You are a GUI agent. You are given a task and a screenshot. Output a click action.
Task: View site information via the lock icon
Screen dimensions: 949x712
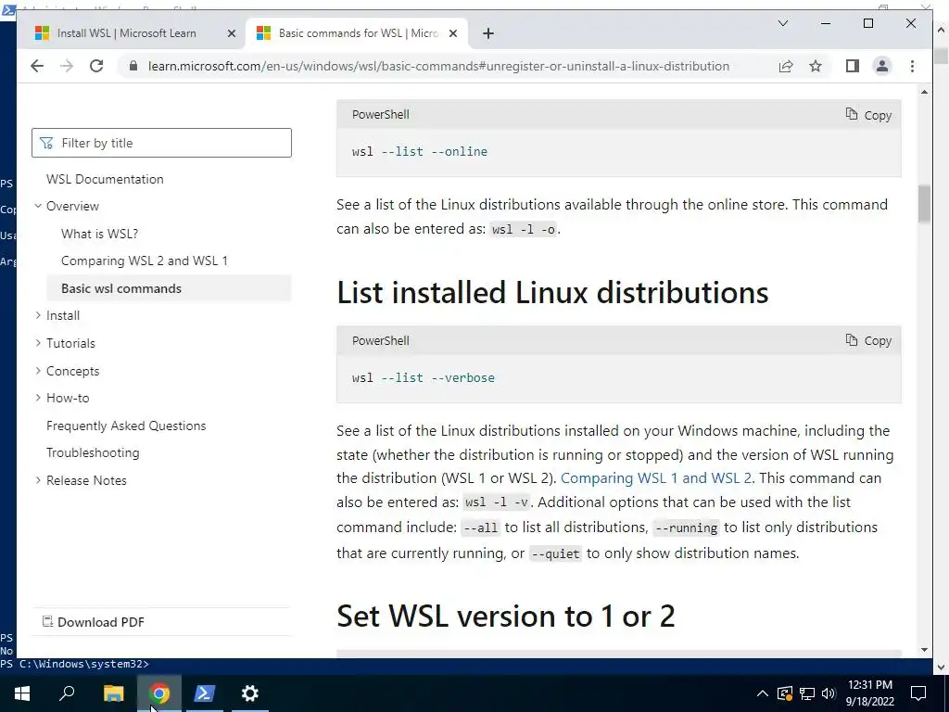point(133,66)
